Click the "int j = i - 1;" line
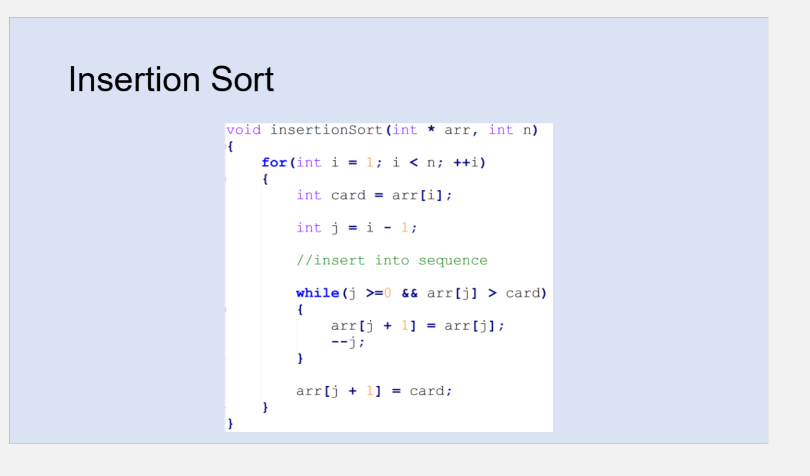Screen dimensions: 810x476 tap(357, 228)
